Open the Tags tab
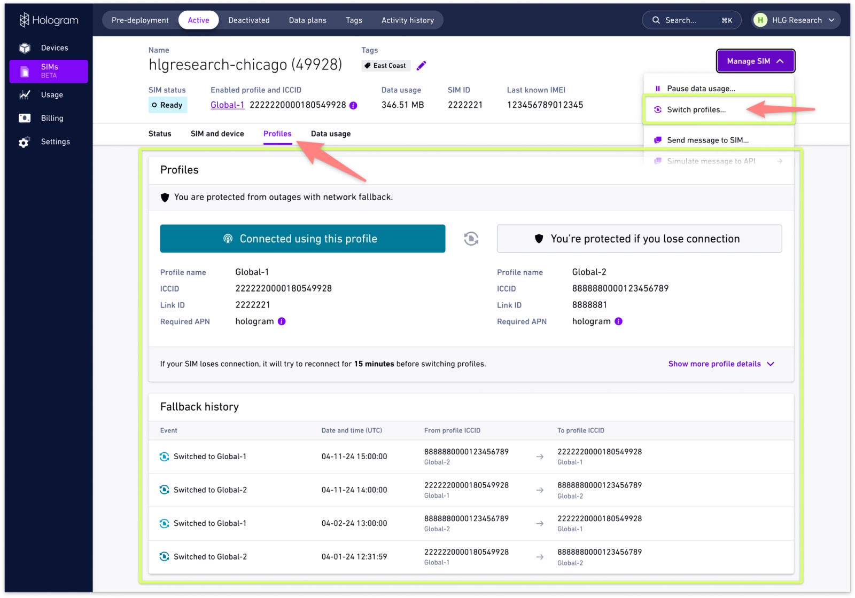This screenshot has height=598, width=855. 354,20
